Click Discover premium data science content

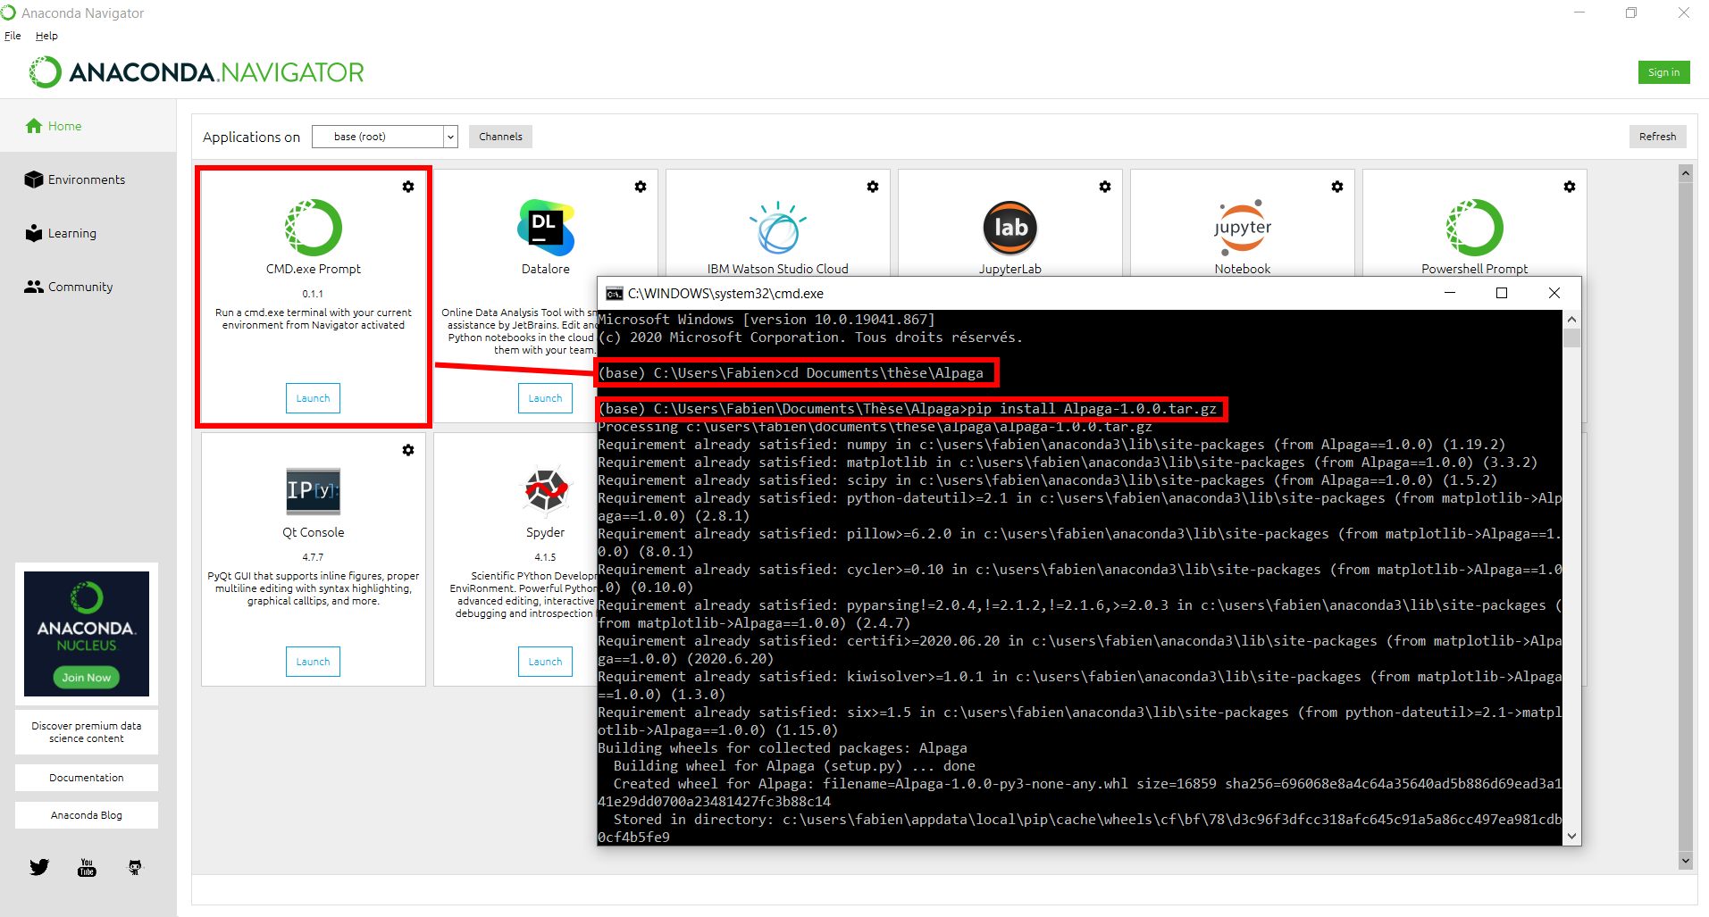tap(87, 732)
